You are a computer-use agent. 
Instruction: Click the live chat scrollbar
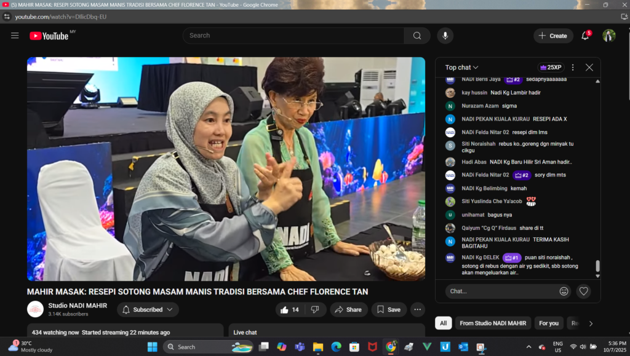[x=597, y=266]
